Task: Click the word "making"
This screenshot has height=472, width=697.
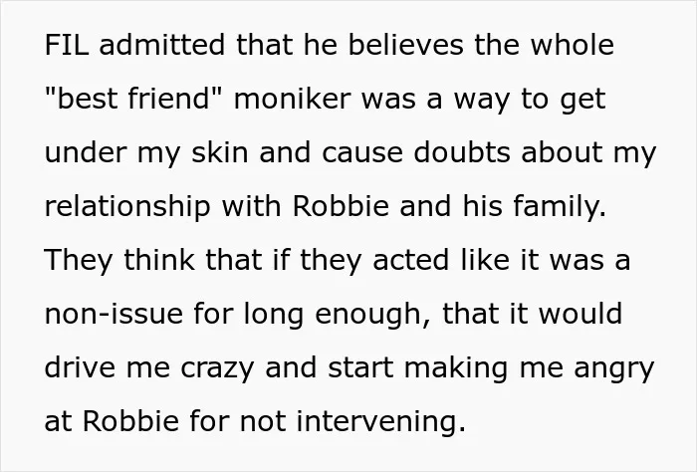Action: [456, 368]
